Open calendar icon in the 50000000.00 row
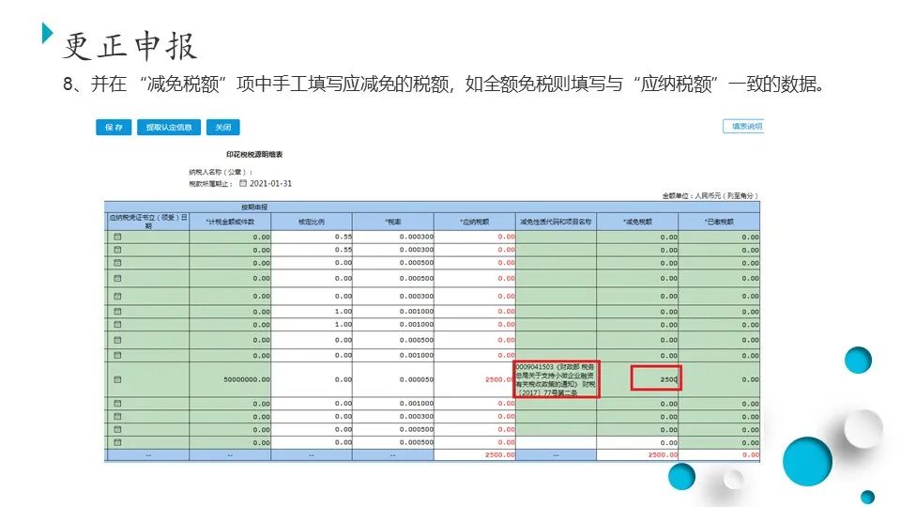The width and height of the screenshot is (901, 507). (x=118, y=379)
